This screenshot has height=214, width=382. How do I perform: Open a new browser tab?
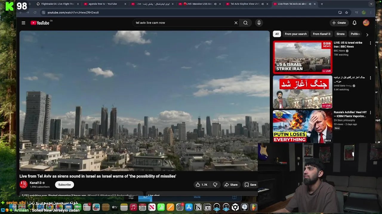tap(322, 4)
